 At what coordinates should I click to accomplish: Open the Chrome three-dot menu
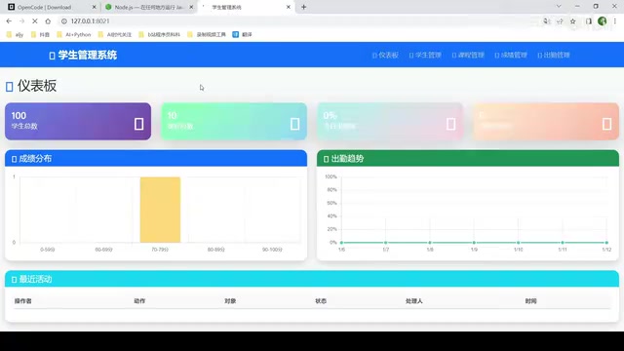(615, 21)
